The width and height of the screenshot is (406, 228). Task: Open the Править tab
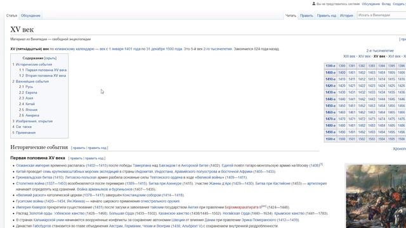coord(306,15)
